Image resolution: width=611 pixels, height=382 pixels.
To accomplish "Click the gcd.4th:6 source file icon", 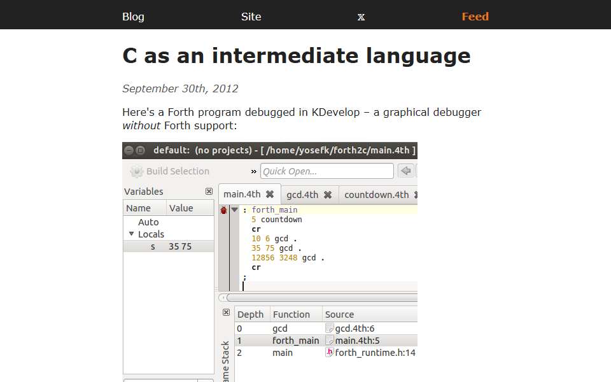I will [x=330, y=329].
